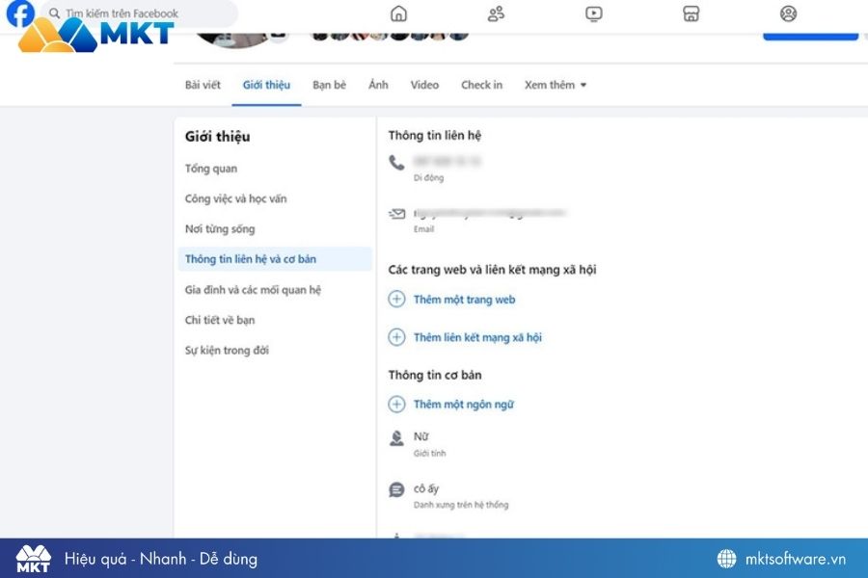
Task: Open Chi tiết về bạn section
Action: pos(220,320)
